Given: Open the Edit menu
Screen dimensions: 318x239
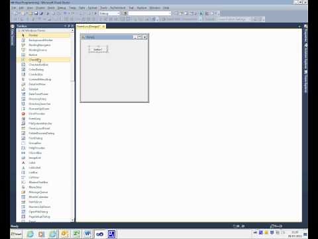Looking at the screenshot, I should coord(21,8).
